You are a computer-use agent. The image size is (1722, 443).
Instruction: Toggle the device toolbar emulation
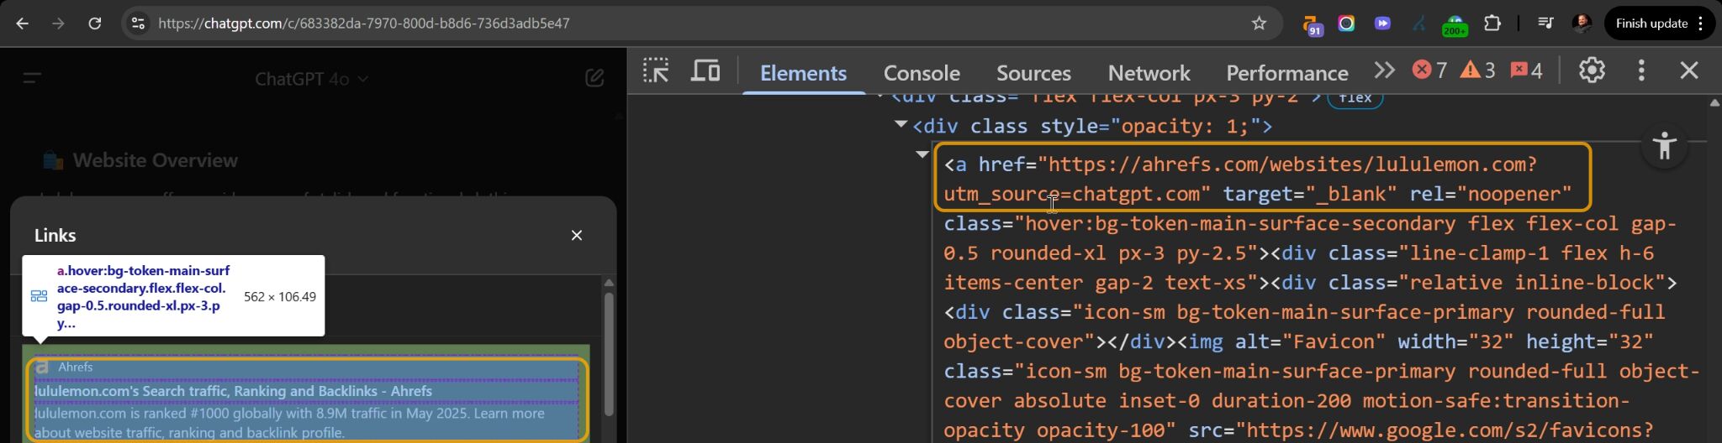[x=705, y=70]
